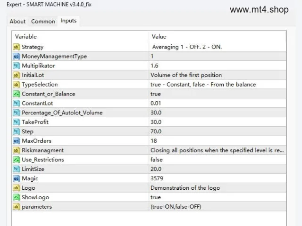Click the boolean icon beside Constant_or_Balance
Screen dimensions: 302x226
[x=17, y=94]
